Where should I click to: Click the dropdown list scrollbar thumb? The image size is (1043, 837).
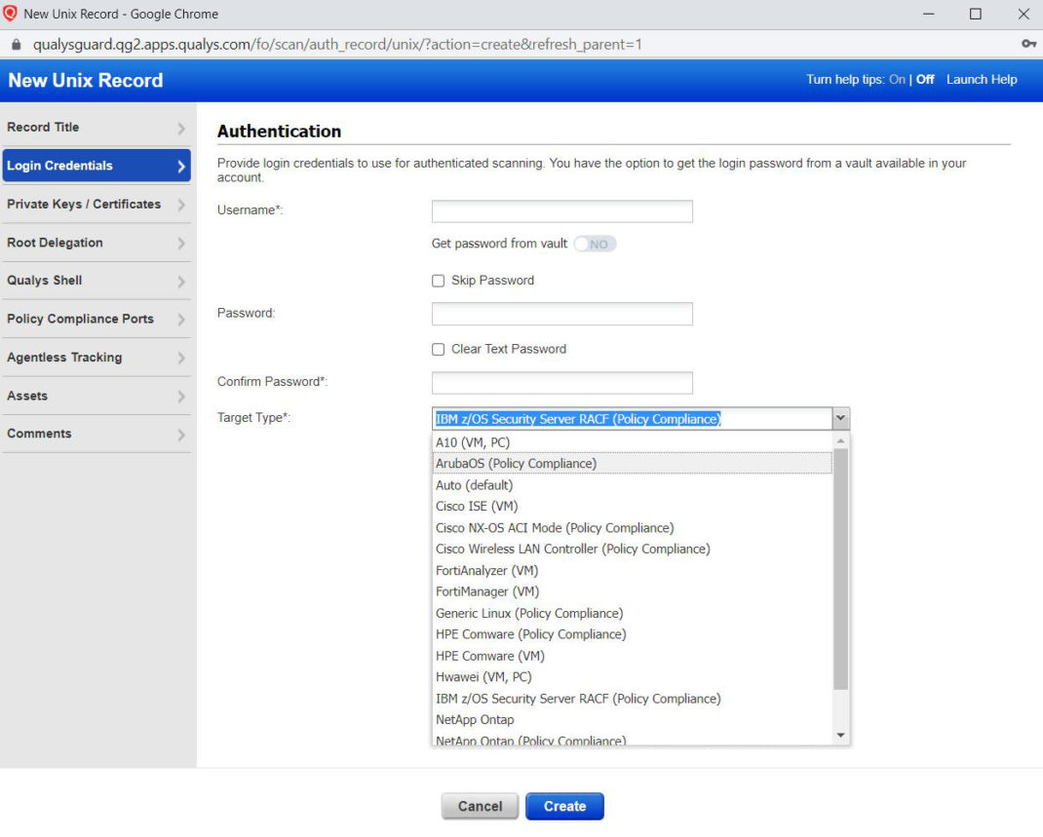pyautogui.click(x=841, y=570)
